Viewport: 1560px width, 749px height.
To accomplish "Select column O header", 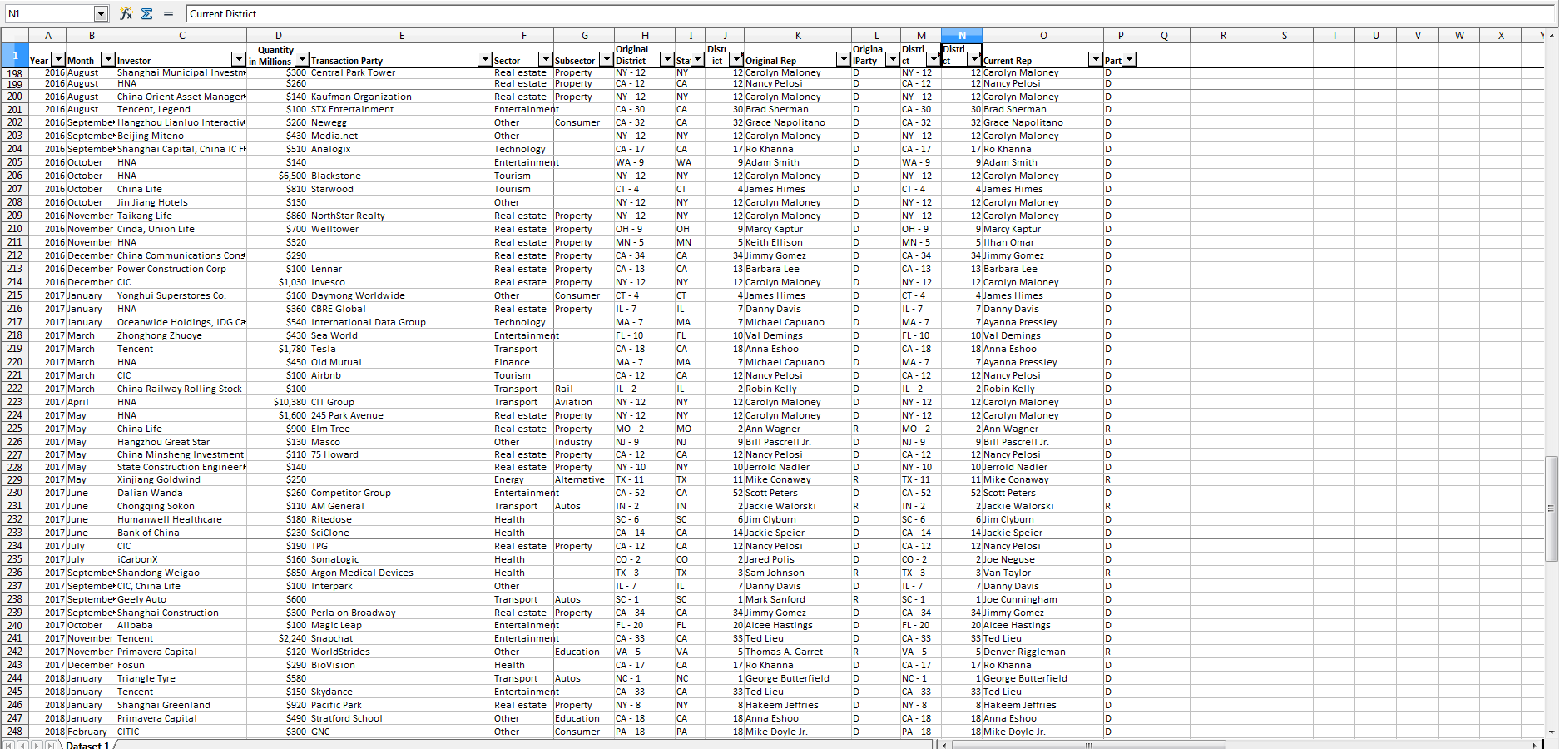I will (1043, 35).
